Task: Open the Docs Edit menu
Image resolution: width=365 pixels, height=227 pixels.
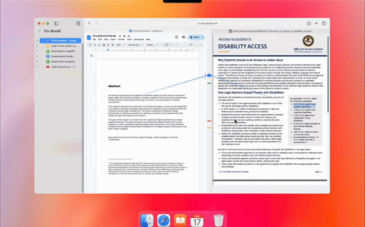Action: click(100, 39)
